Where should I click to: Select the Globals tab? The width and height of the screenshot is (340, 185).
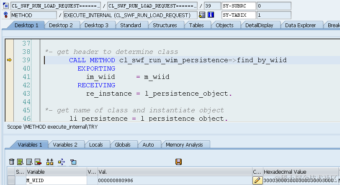123,144
